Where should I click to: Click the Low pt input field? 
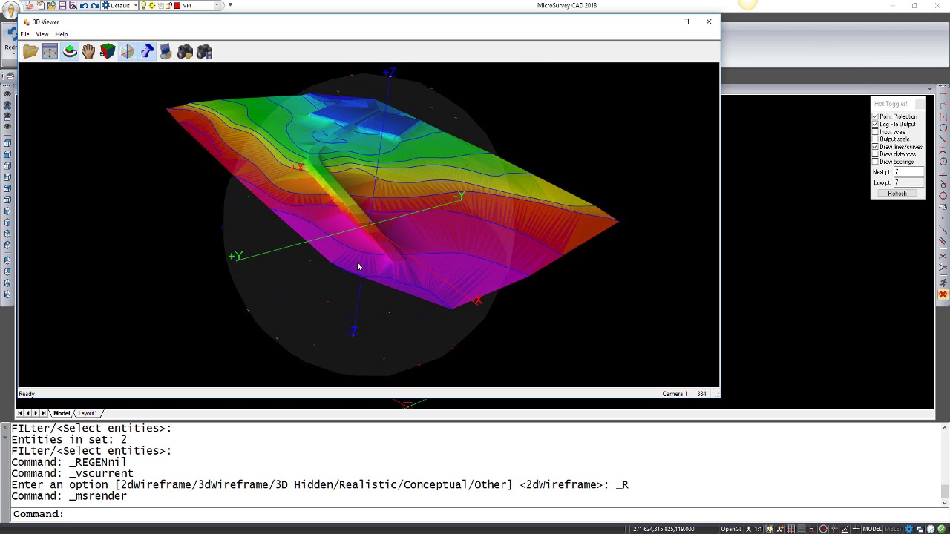(x=908, y=182)
